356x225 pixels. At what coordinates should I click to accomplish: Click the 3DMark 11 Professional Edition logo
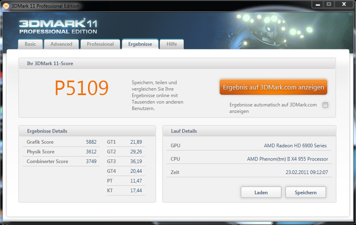(x=58, y=27)
